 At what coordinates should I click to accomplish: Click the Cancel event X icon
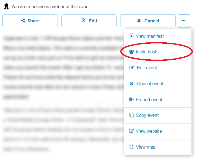pyautogui.click(x=132, y=84)
